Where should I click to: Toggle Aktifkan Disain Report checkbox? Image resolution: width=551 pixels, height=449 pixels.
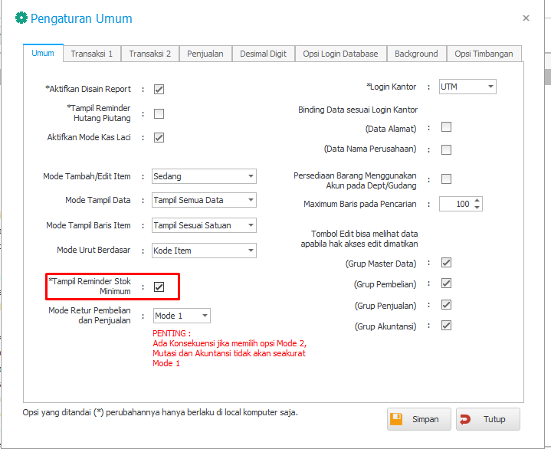159,90
